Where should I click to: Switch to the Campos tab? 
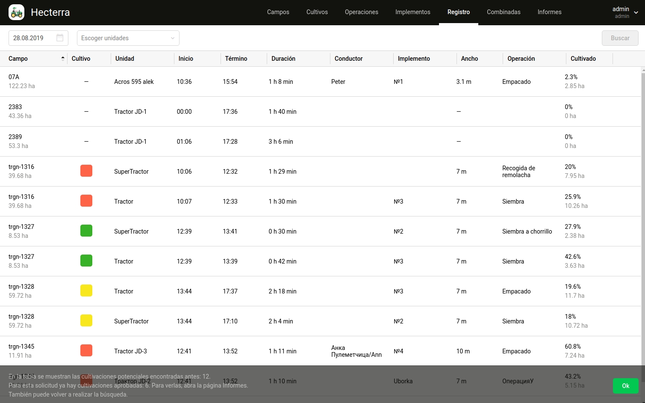point(278,12)
